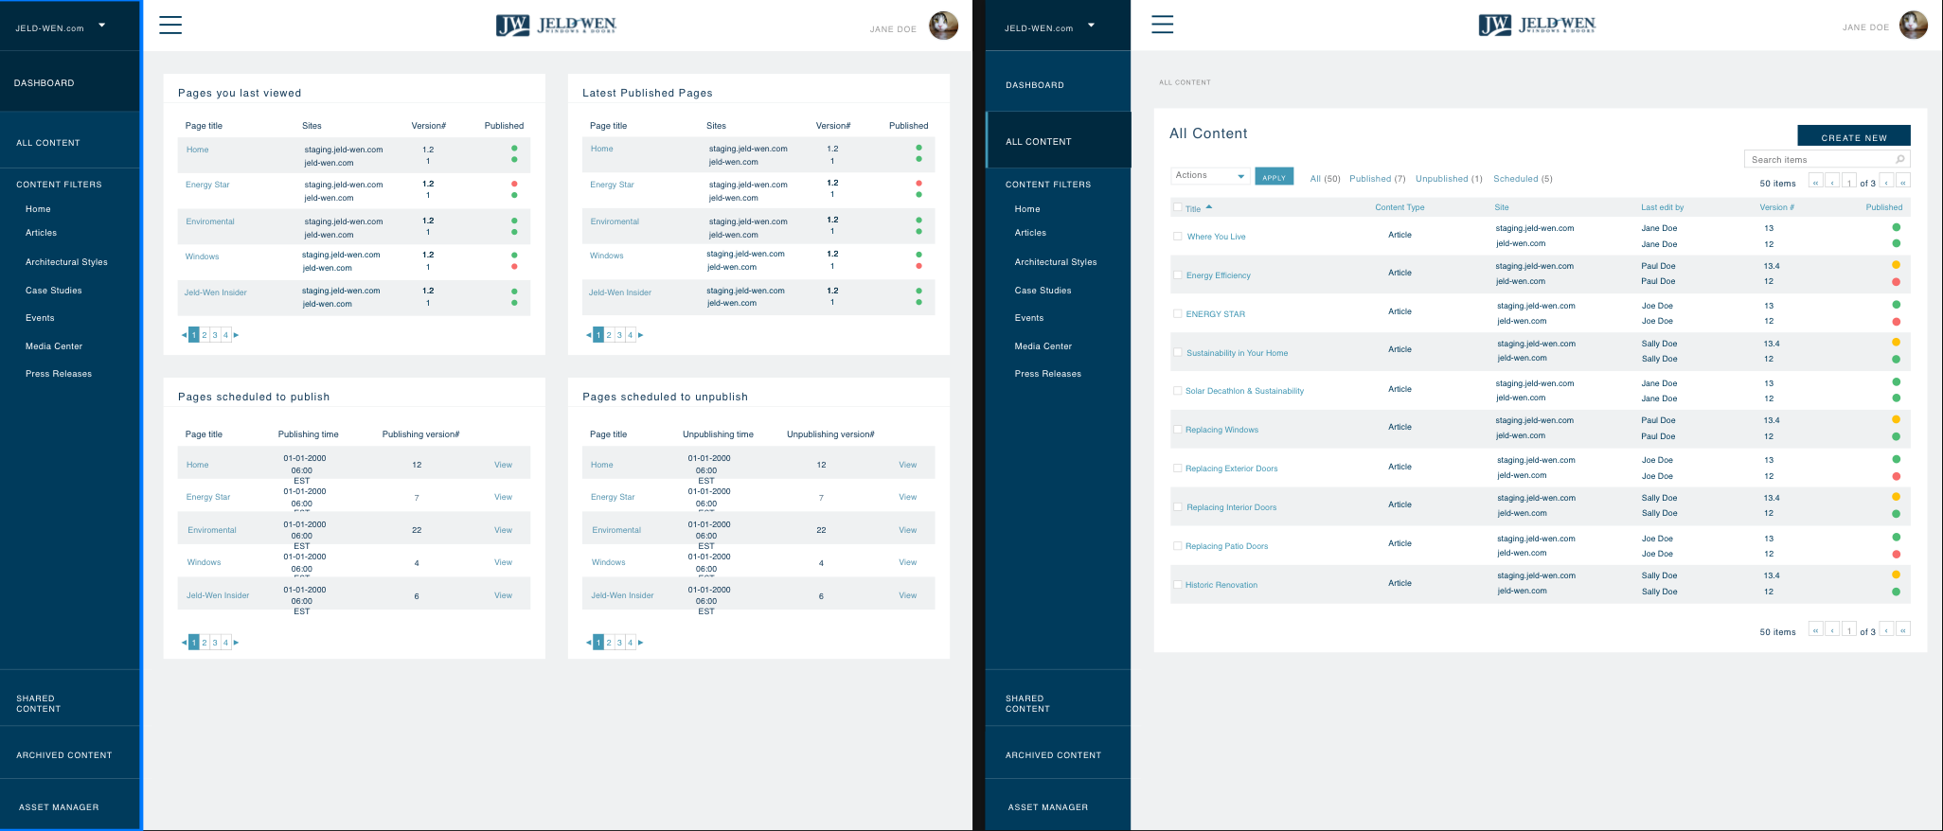Click View for Windows in Pages scheduled to unpublish
1943x831 pixels.
pos(907,562)
